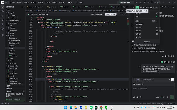Toggle the layout sidebar icon in title bar
This screenshot has height=110, width=177.
coord(145,2)
